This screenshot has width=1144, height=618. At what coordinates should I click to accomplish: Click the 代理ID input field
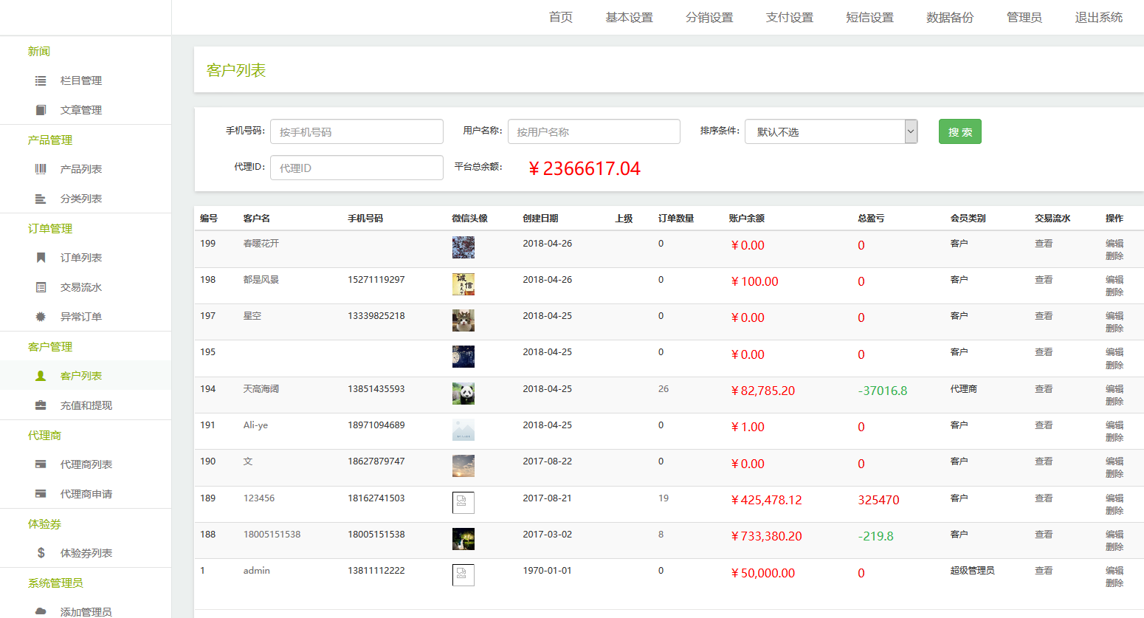click(x=356, y=168)
